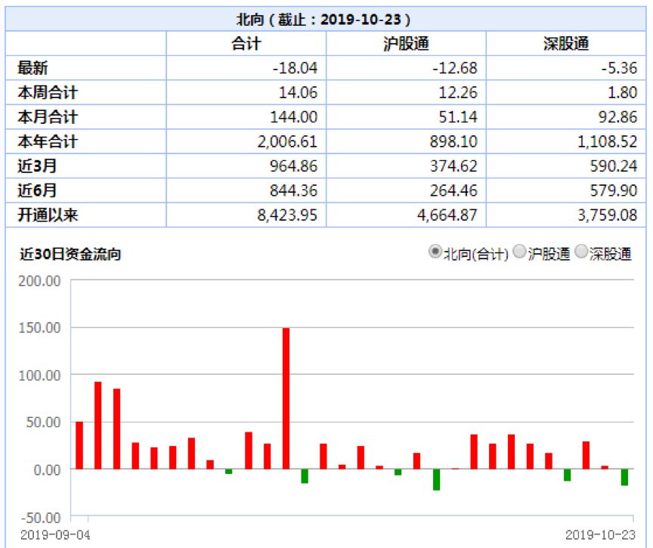The height and width of the screenshot is (548, 653).
Task: Click the 51.14 cell
Action: coord(458,117)
